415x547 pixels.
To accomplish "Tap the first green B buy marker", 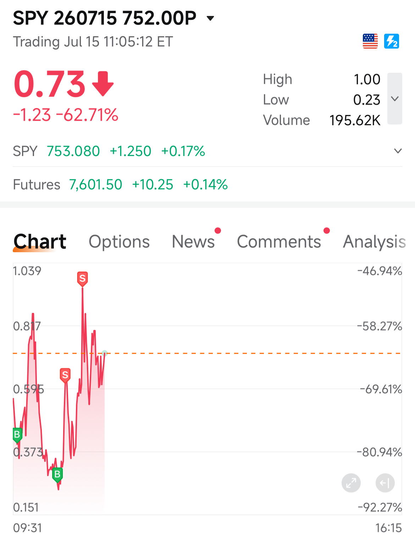I will click(17, 435).
